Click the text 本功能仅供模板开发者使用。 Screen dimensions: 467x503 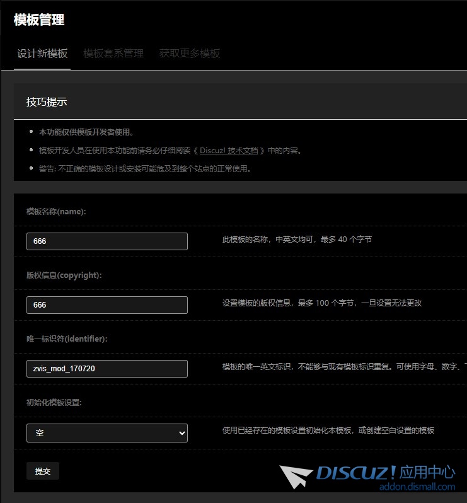tap(86, 132)
